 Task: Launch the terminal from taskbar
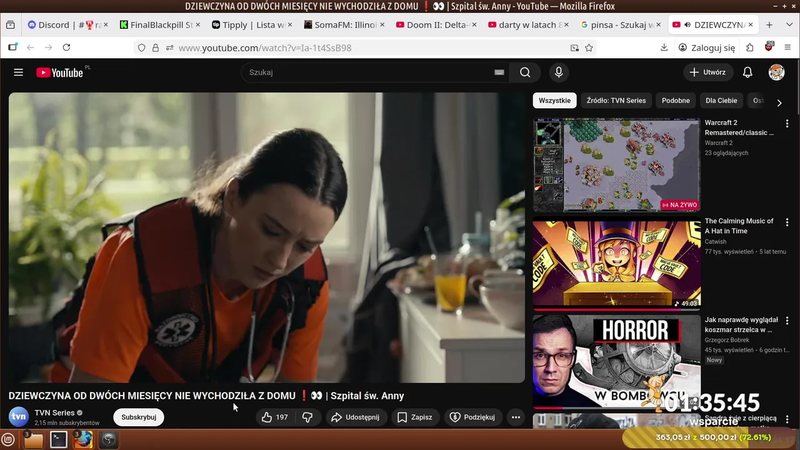click(x=59, y=440)
